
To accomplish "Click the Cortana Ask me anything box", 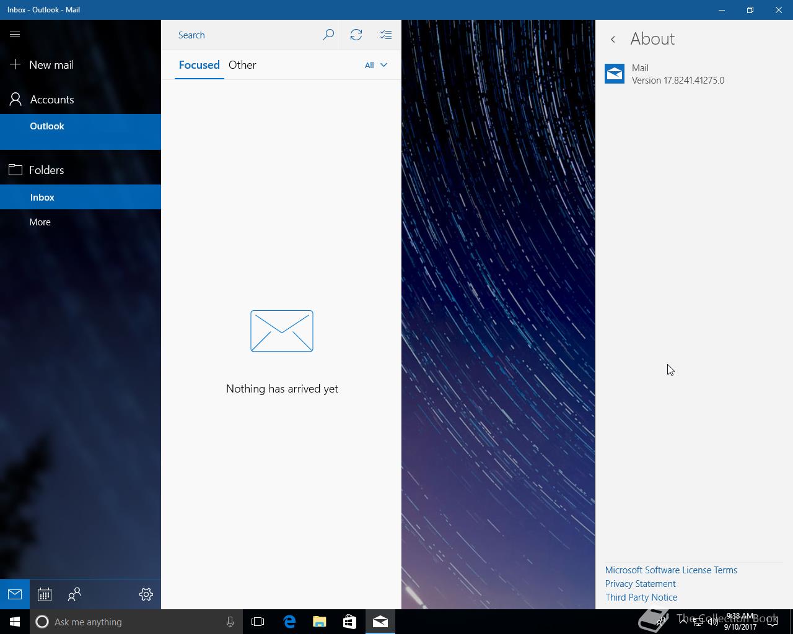I will [x=136, y=622].
